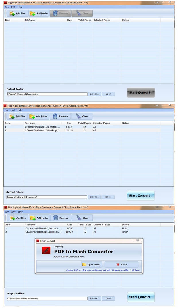Open the File menu in the top window
This screenshot has width=178, height=308.
(x=7, y=7)
